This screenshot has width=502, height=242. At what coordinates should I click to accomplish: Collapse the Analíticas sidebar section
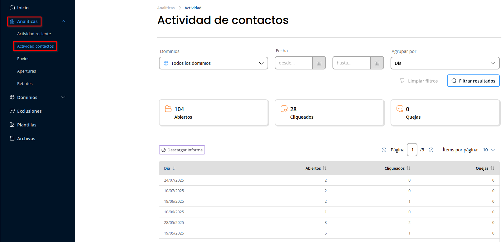(63, 21)
